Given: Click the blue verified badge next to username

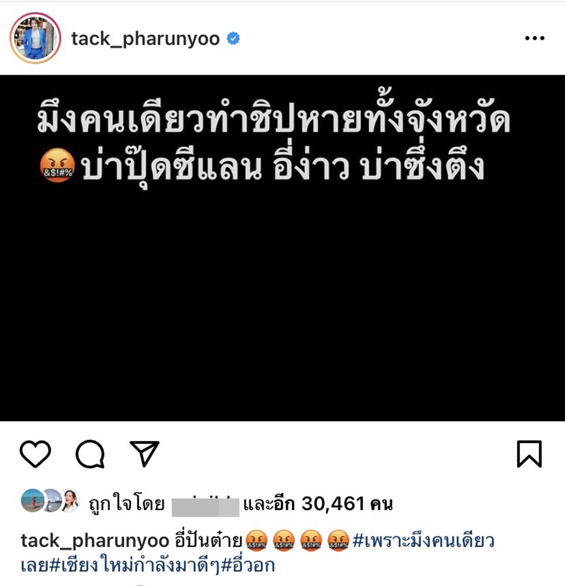Looking at the screenshot, I should point(233,38).
